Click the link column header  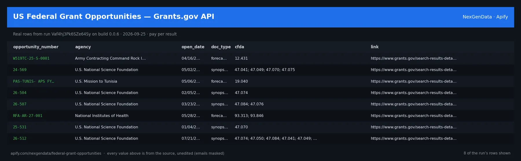pos(375,47)
